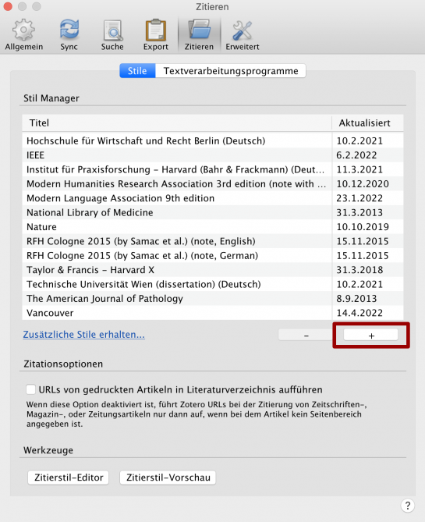This screenshot has width=425, height=522.
Task: Open the Sync preferences pane
Action: coord(69,35)
